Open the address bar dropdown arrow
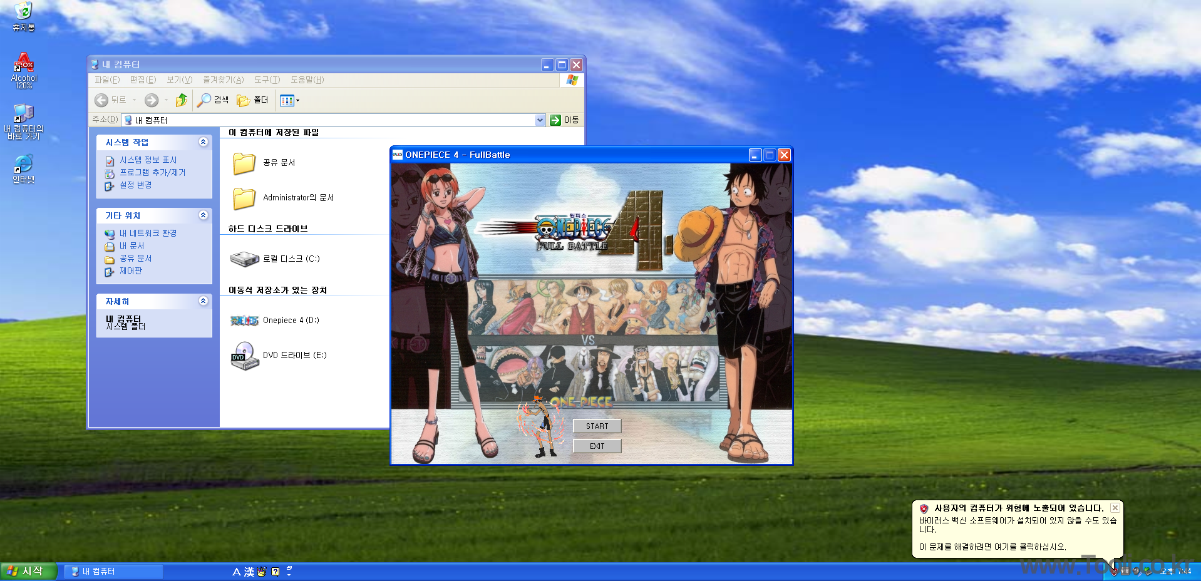This screenshot has width=1201, height=581. point(540,120)
